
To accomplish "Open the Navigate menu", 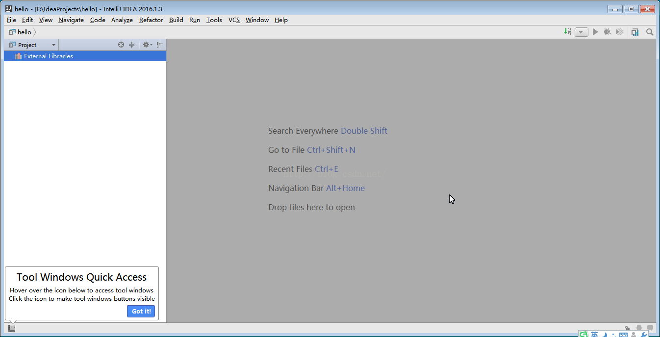I will [71, 20].
